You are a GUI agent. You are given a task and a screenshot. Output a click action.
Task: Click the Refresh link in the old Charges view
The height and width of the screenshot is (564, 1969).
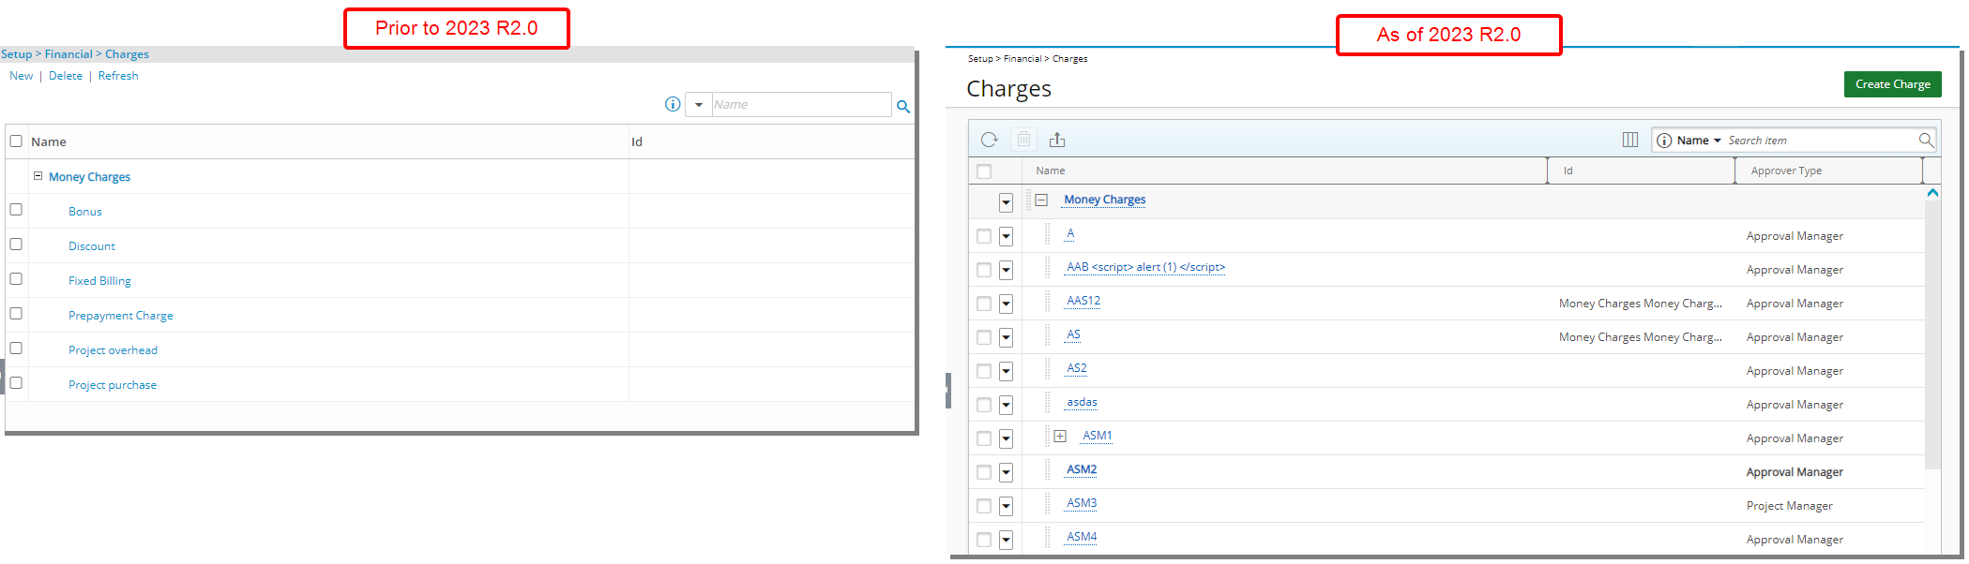[x=118, y=76]
